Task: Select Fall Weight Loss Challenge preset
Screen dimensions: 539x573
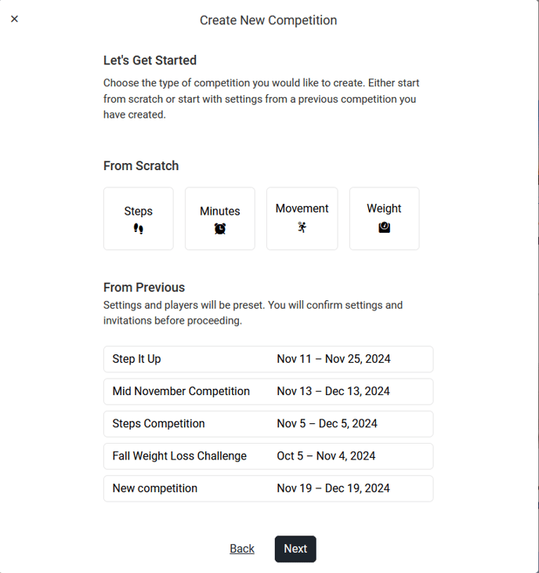Action: [179, 455]
